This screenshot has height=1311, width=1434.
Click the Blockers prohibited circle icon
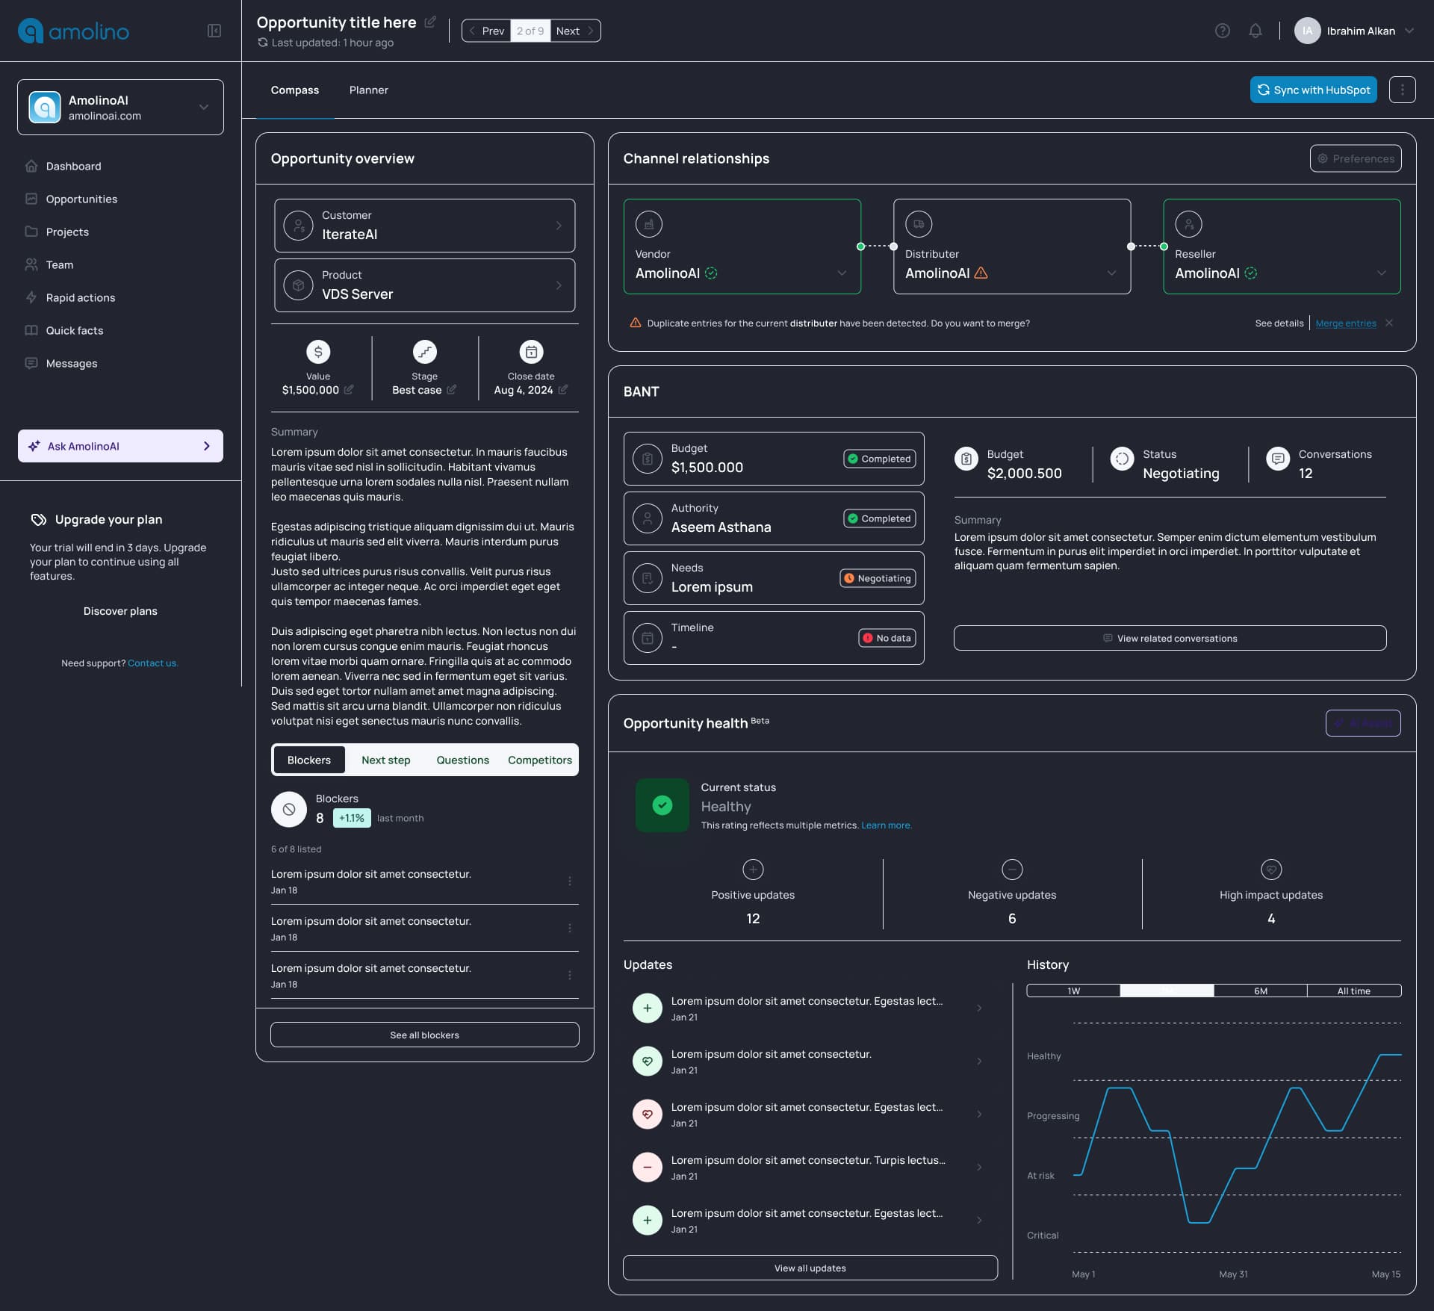289,809
